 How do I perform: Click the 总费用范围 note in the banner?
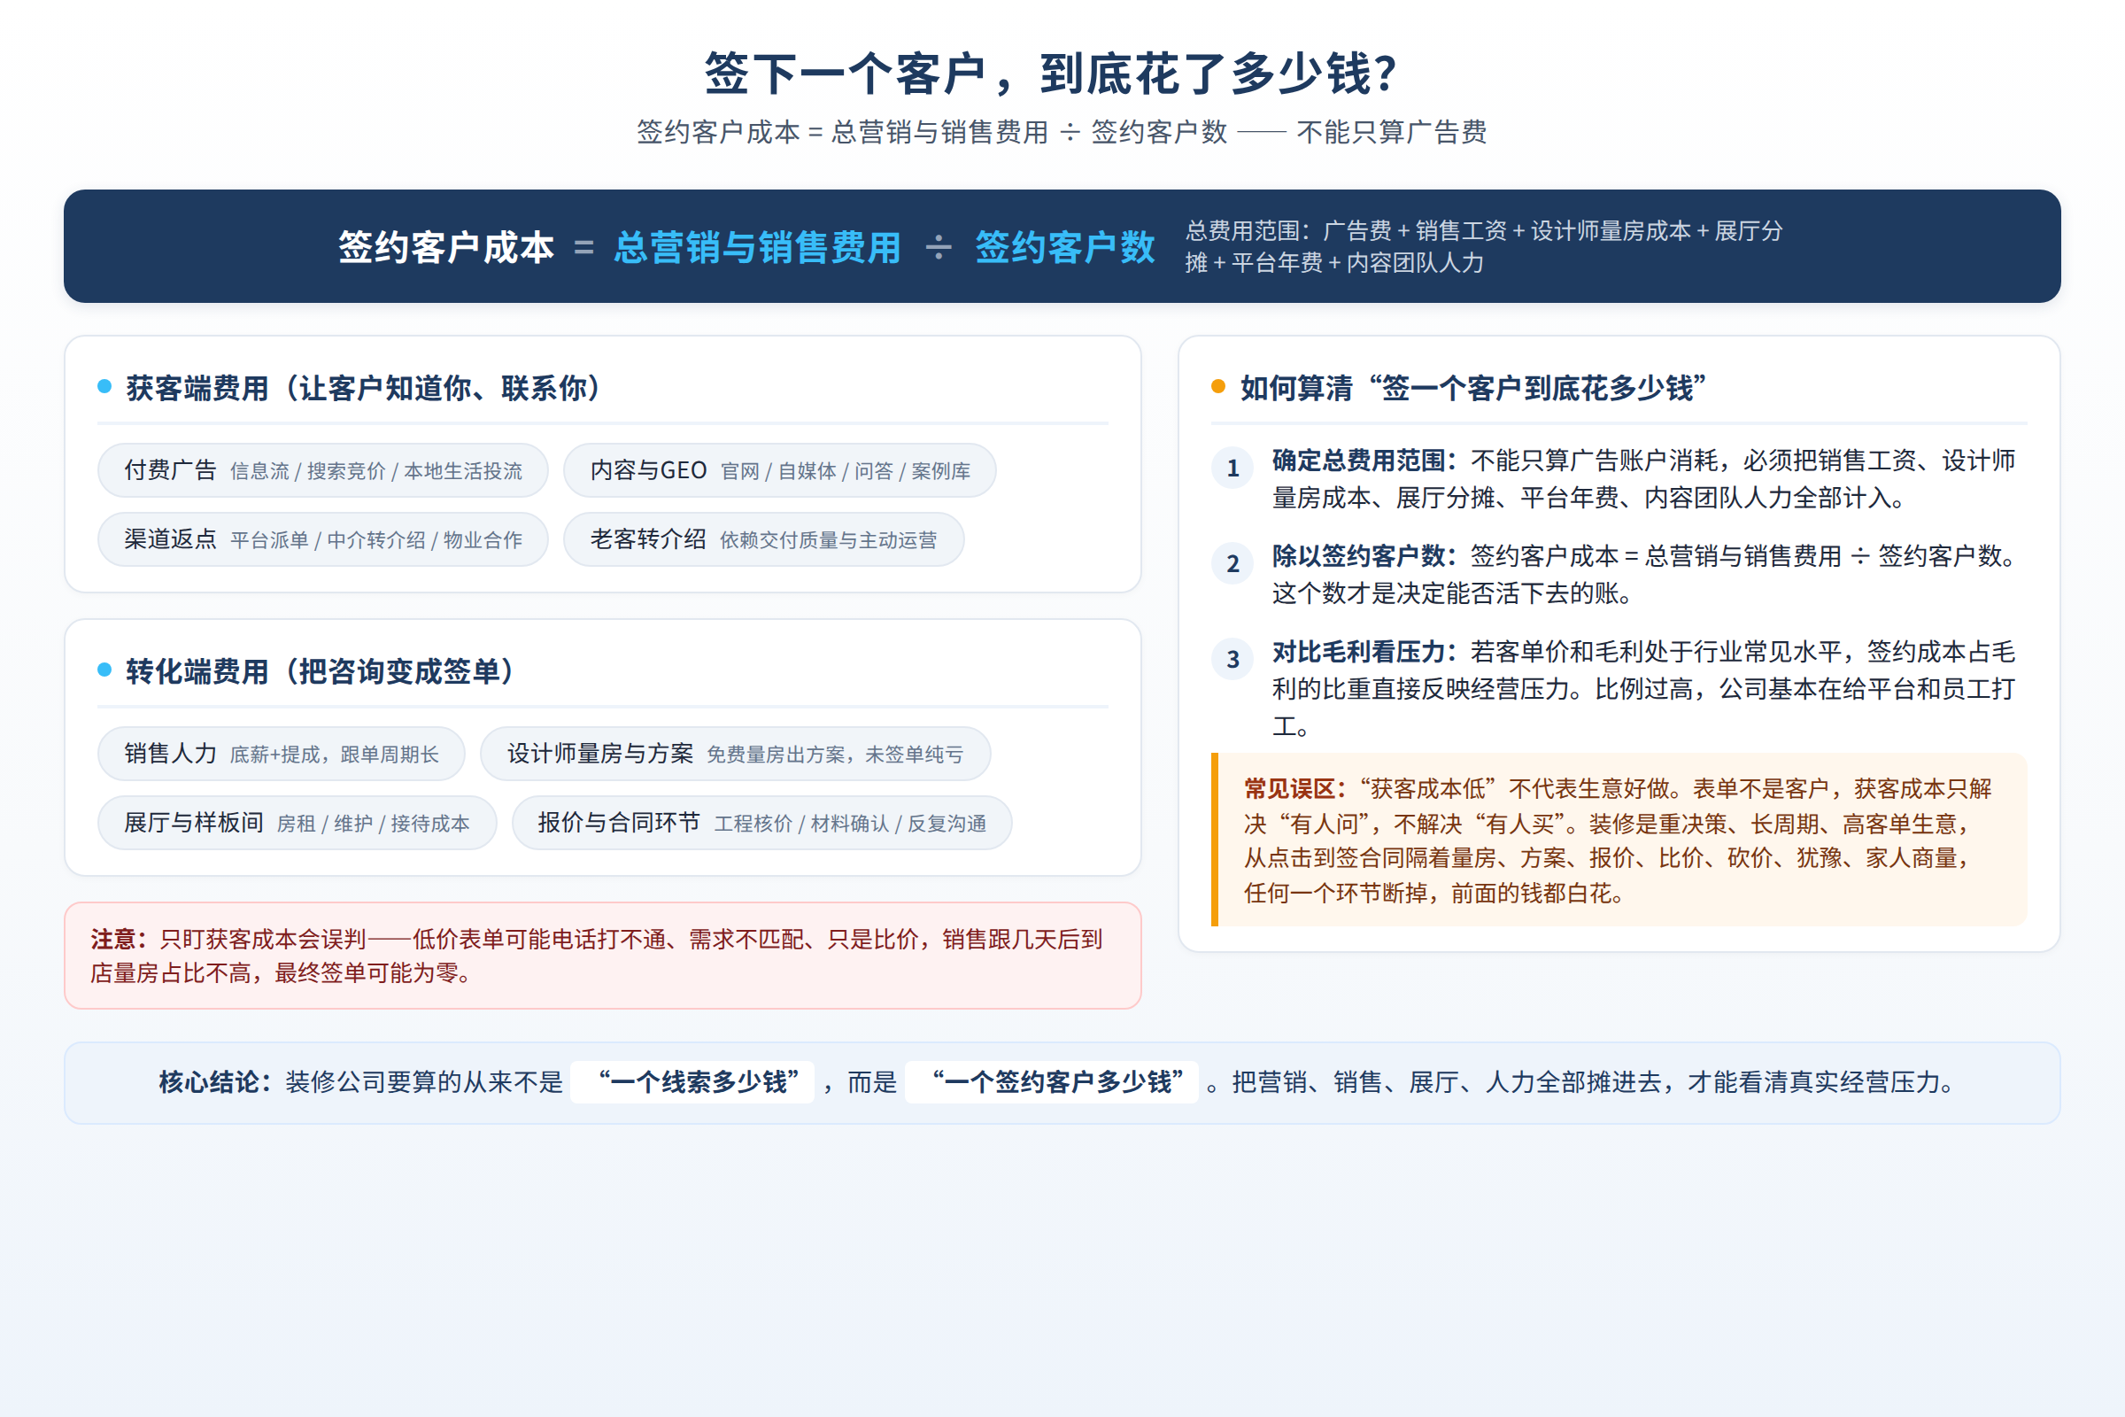pos(1485,247)
